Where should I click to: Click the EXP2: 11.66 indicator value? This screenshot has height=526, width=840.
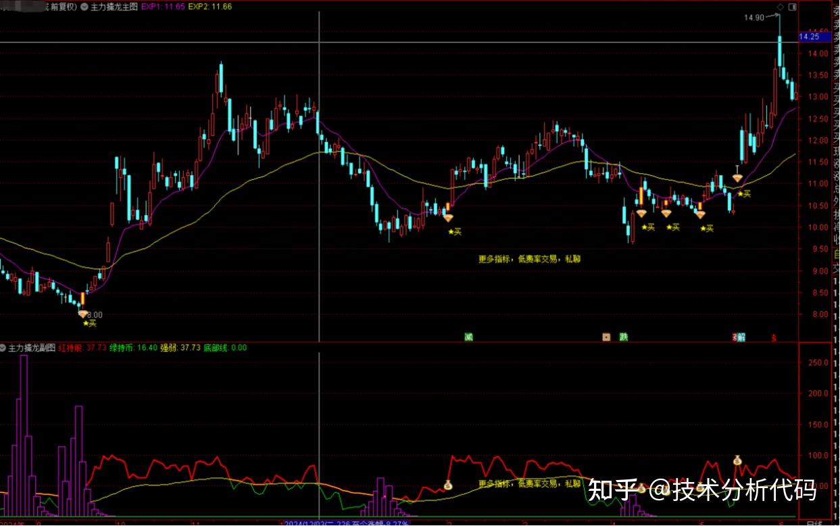tap(210, 7)
